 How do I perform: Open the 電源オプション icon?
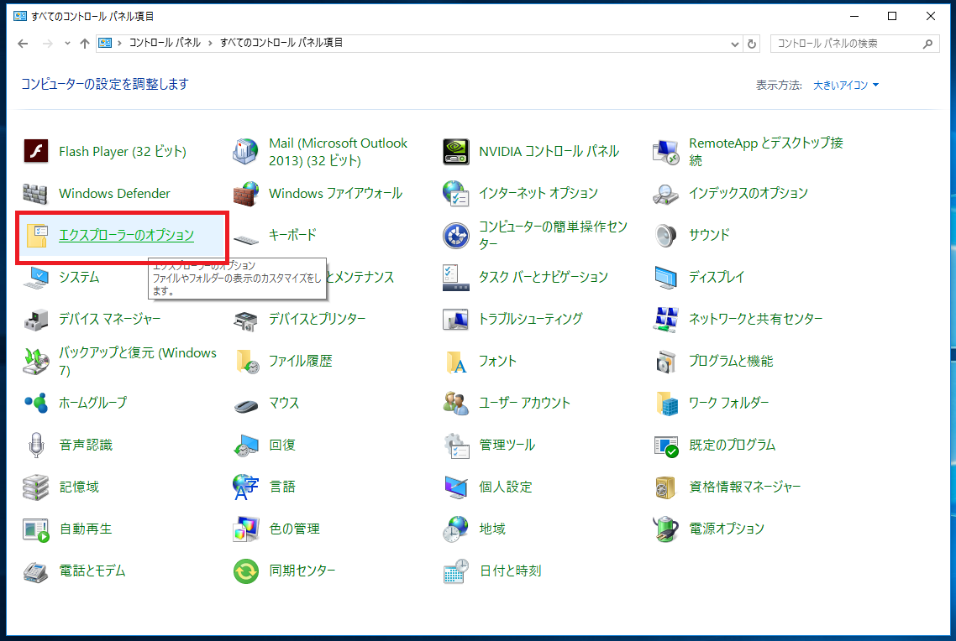pos(666,529)
